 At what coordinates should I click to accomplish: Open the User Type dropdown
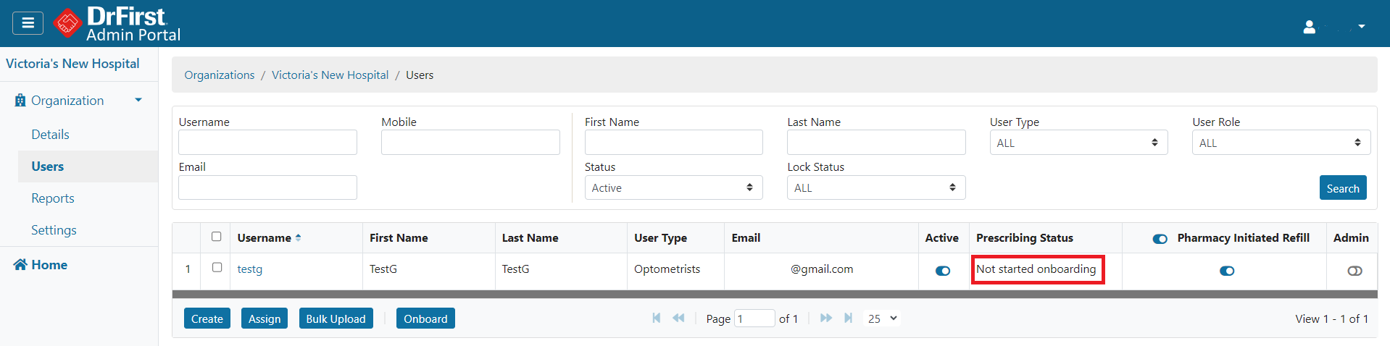point(1078,143)
